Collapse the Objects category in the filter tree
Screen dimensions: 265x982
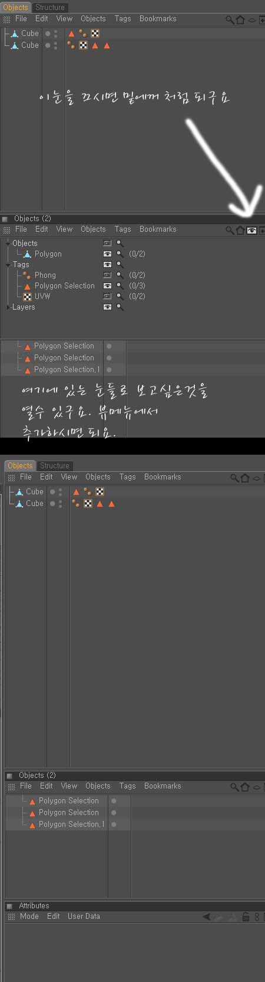[x=8, y=243]
